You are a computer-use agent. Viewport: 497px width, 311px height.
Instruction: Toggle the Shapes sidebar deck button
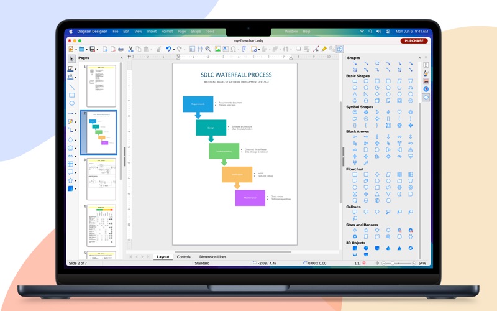(x=426, y=98)
